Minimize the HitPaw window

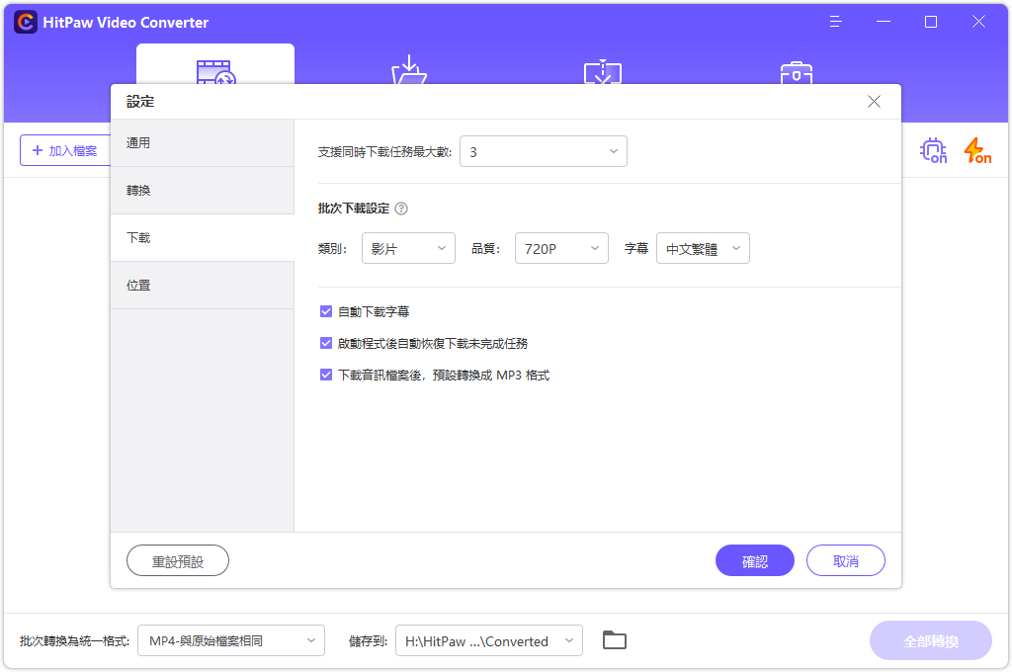pos(884,22)
